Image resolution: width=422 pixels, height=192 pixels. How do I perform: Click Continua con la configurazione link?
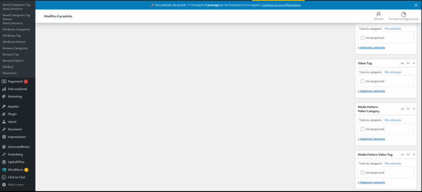[x=281, y=5]
